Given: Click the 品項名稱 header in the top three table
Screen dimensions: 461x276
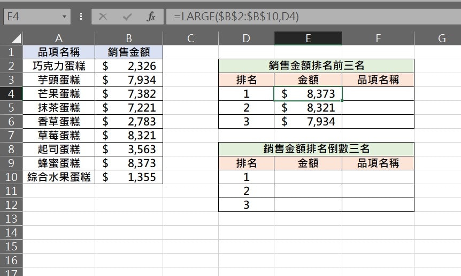Looking at the screenshot, I should (378, 80).
